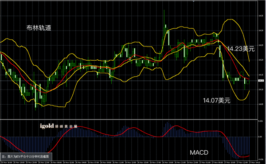Click the 14.05 price axis label
Screen dimensions: 266x164
261,104
